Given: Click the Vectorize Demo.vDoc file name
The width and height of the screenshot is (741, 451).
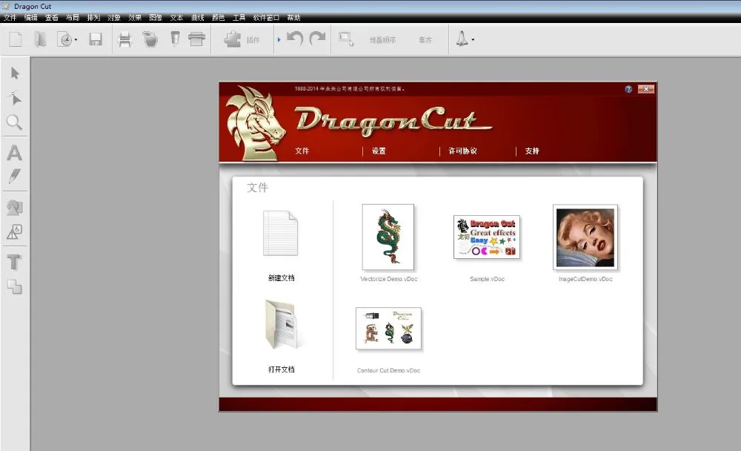Looking at the screenshot, I should [389, 279].
